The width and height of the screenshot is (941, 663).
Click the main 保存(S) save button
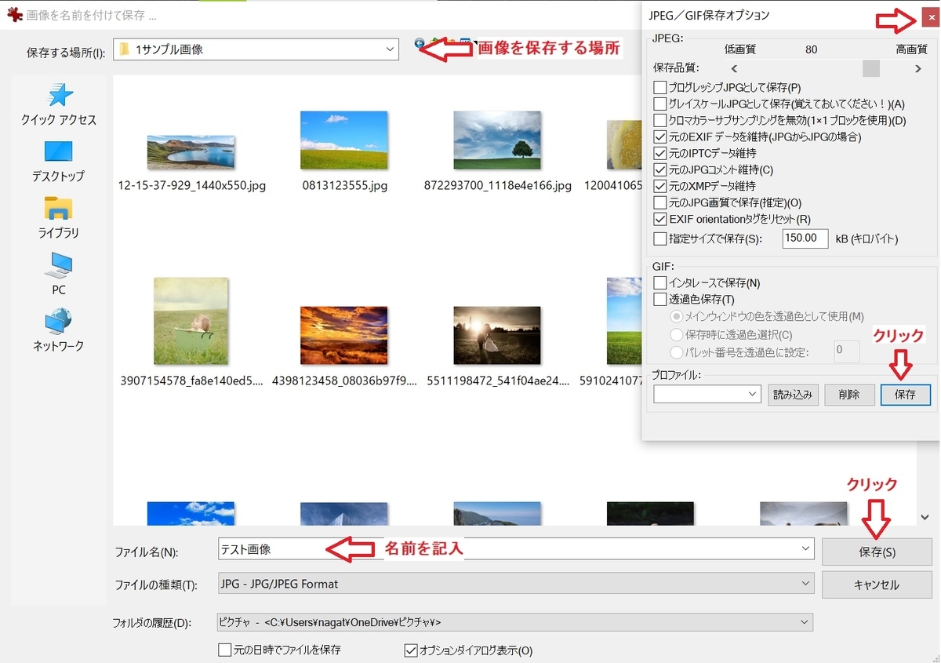(877, 552)
